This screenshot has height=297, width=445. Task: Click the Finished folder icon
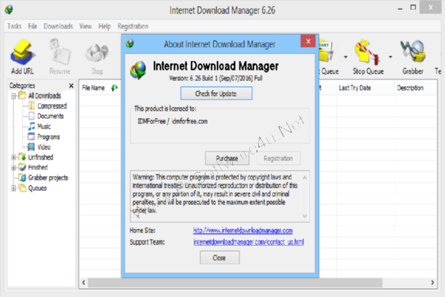pyautogui.click(x=22, y=167)
